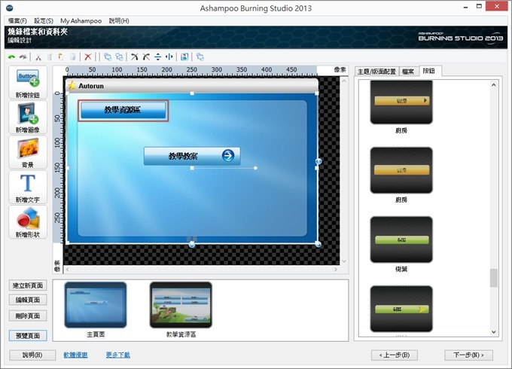Screen dimensions: 512x369
Task: Click the copy icon in toolbar
Action: pyautogui.click(x=50, y=56)
